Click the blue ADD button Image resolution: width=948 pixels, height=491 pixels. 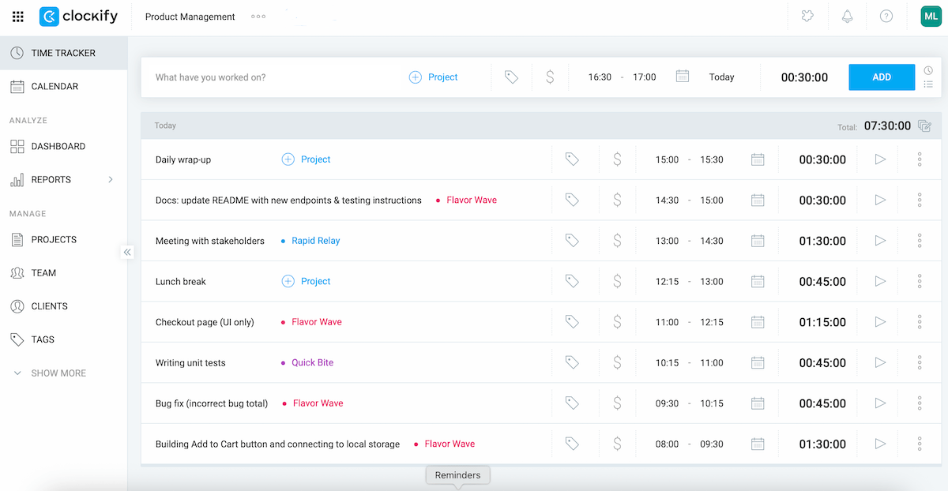click(882, 77)
